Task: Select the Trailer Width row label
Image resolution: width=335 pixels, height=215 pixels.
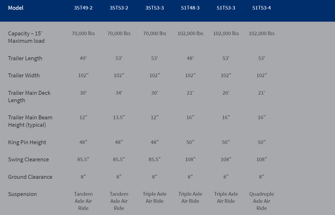Action: (x=24, y=76)
